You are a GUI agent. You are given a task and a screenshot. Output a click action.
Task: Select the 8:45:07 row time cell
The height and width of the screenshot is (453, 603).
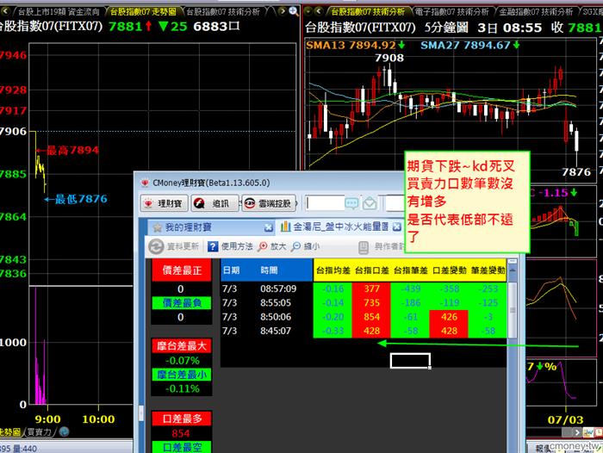[x=276, y=331]
